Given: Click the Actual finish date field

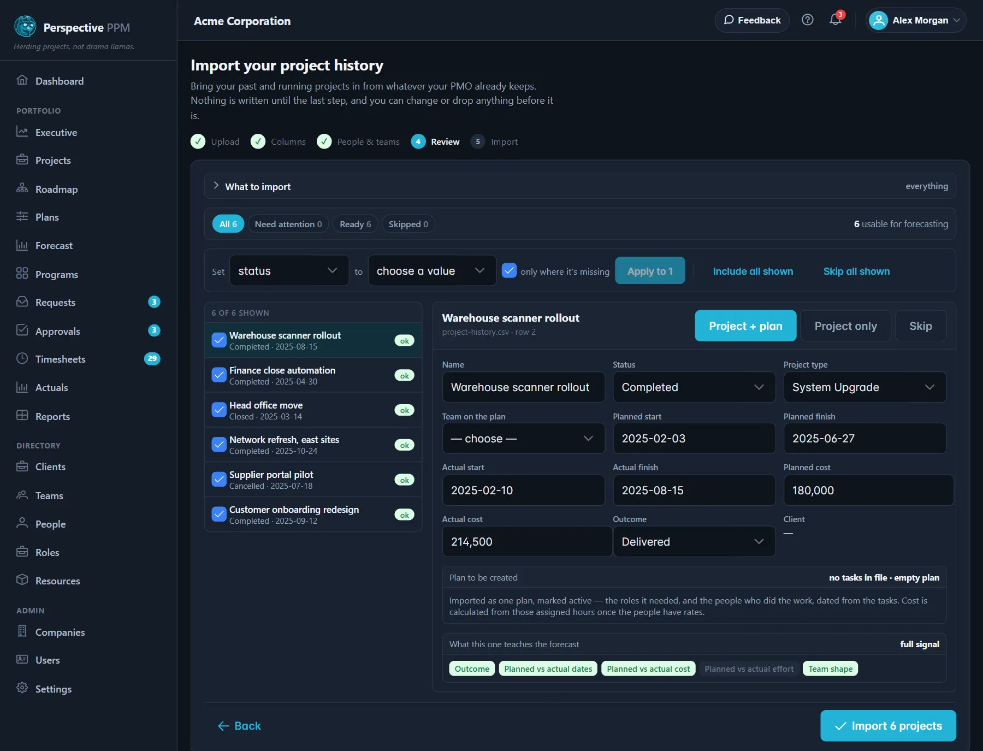Looking at the screenshot, I should (694, 490).
